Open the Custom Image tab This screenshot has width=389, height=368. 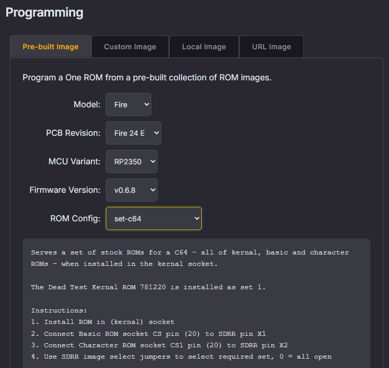click(x=130, y=47)
